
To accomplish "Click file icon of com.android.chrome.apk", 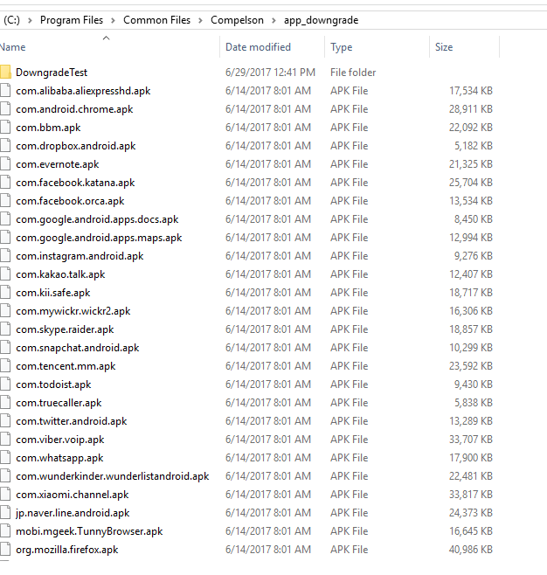I will pyautogui.click(x=5, y=109).
